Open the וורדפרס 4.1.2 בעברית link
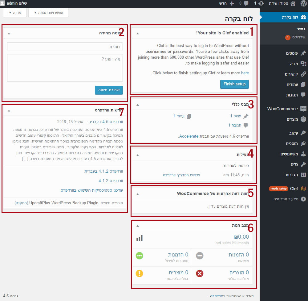This screenshot has height=301, width=308. coord(104,171)
